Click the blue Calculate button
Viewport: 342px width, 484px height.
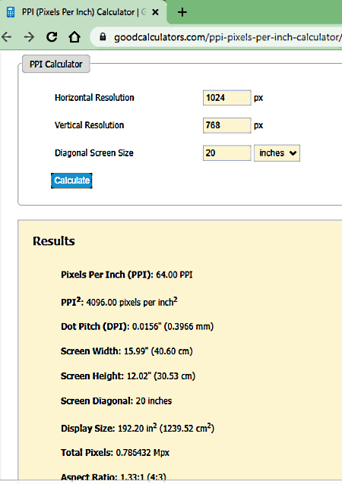pos(71,181)
